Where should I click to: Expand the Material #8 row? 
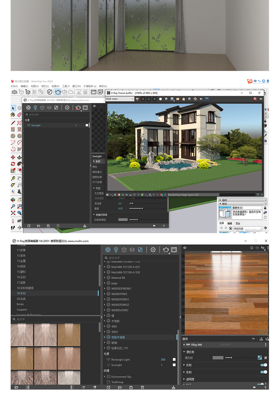tap(105, 277)
